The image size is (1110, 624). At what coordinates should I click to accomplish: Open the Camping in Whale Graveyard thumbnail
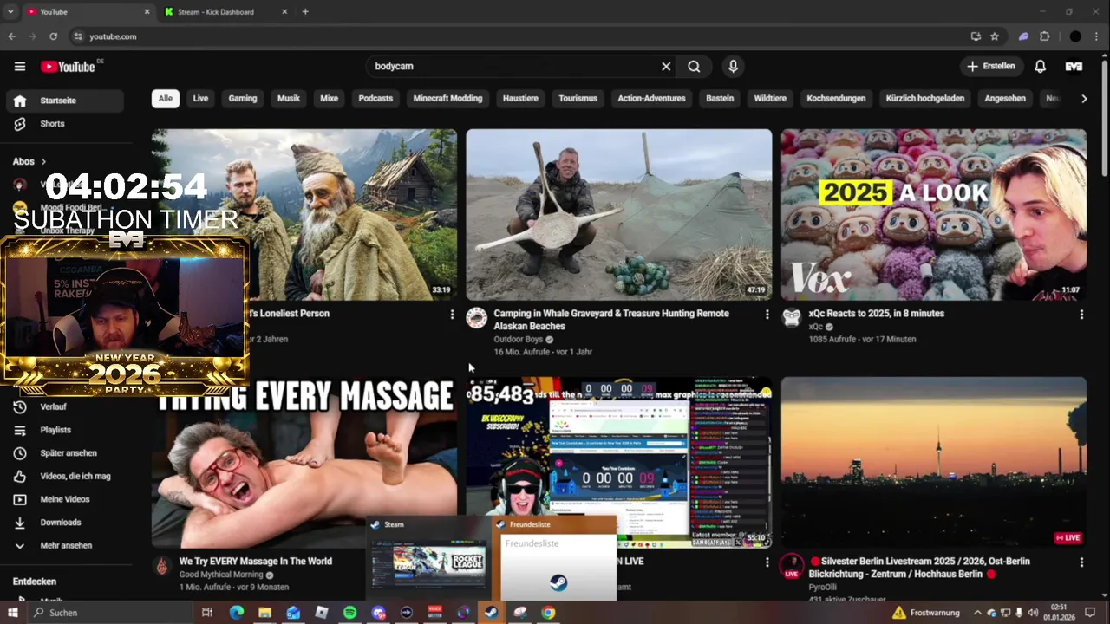(619, 215)
